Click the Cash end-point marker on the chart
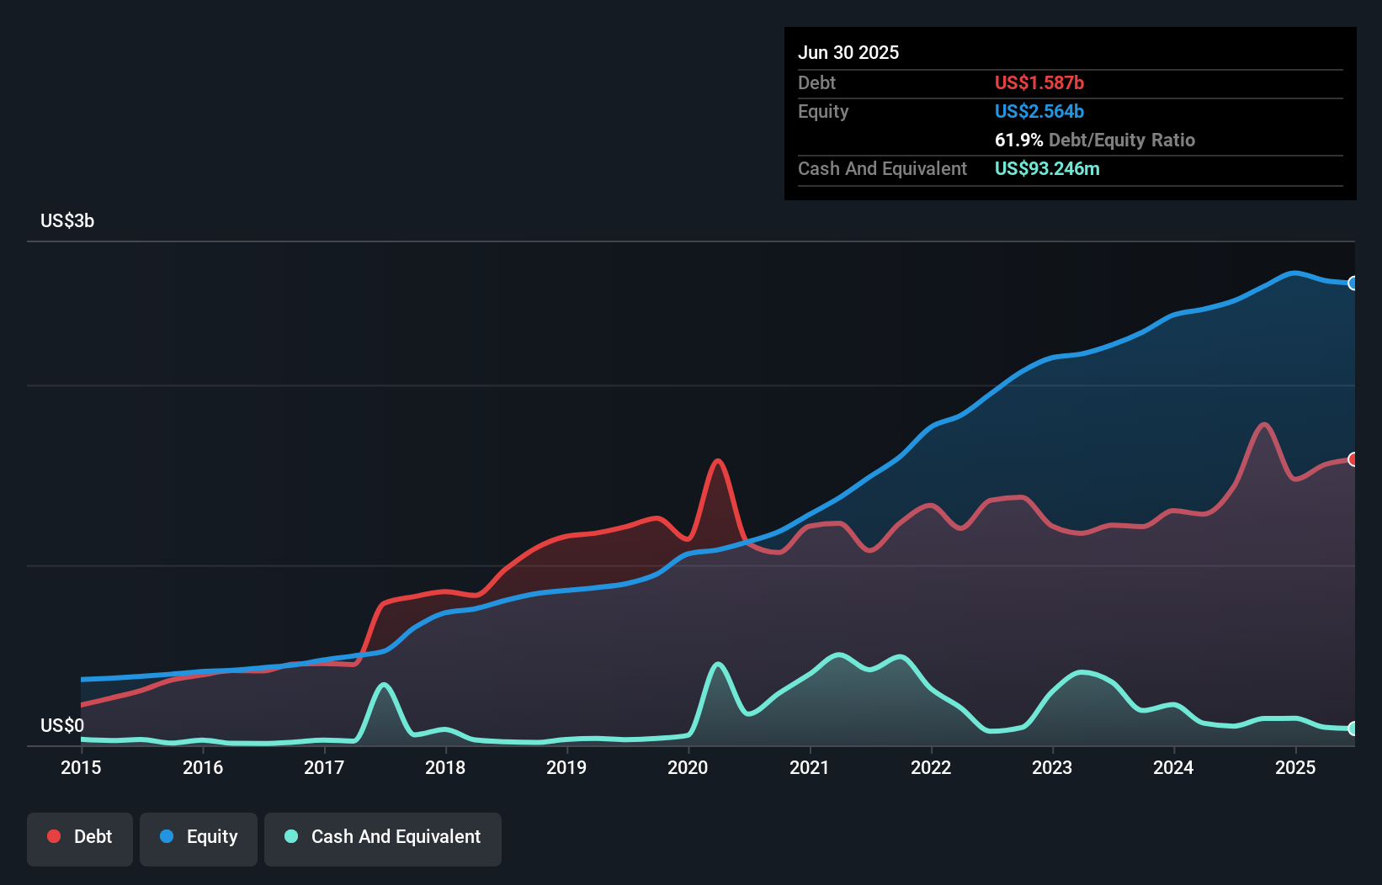Viewport: 1382px width, 885px height. 1353,729
